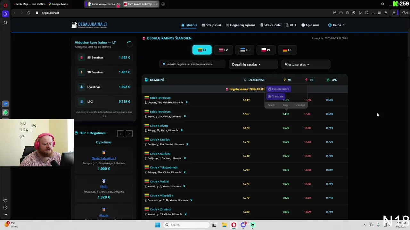
Task: Open the sidebar bookmarks star icon
Action: [x=5, y=22]
